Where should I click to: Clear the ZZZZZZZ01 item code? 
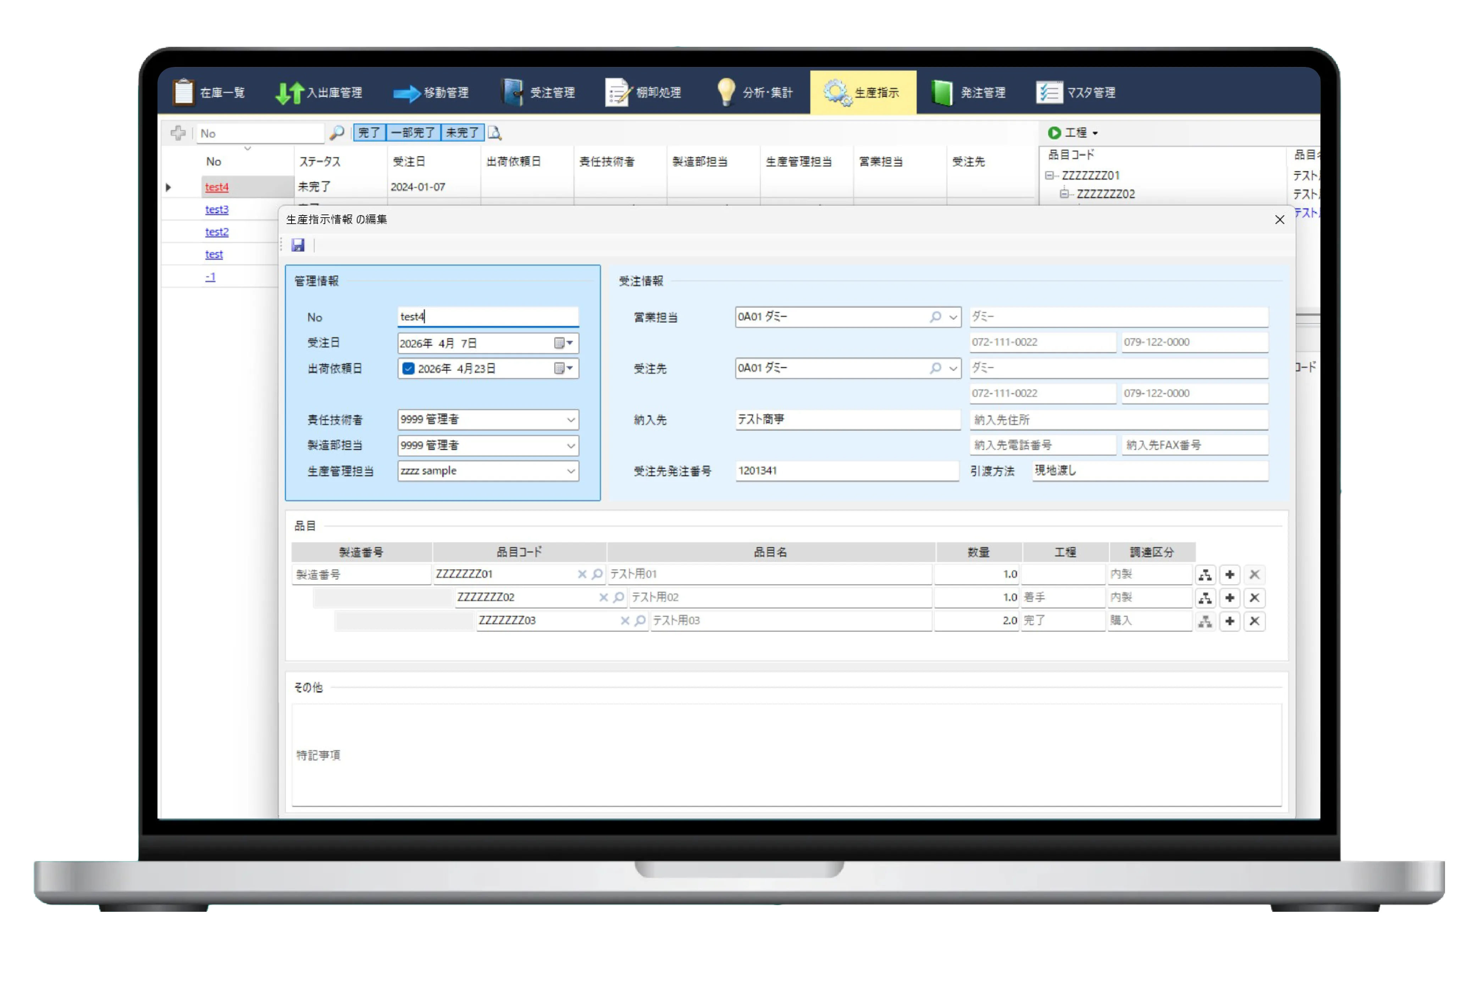coord(582,575)
